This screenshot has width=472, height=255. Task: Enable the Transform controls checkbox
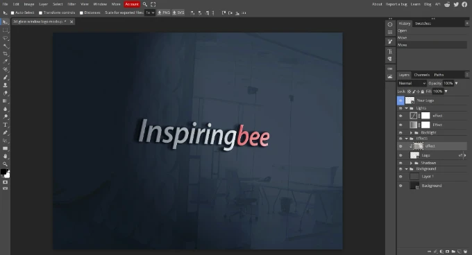(41, 13)
